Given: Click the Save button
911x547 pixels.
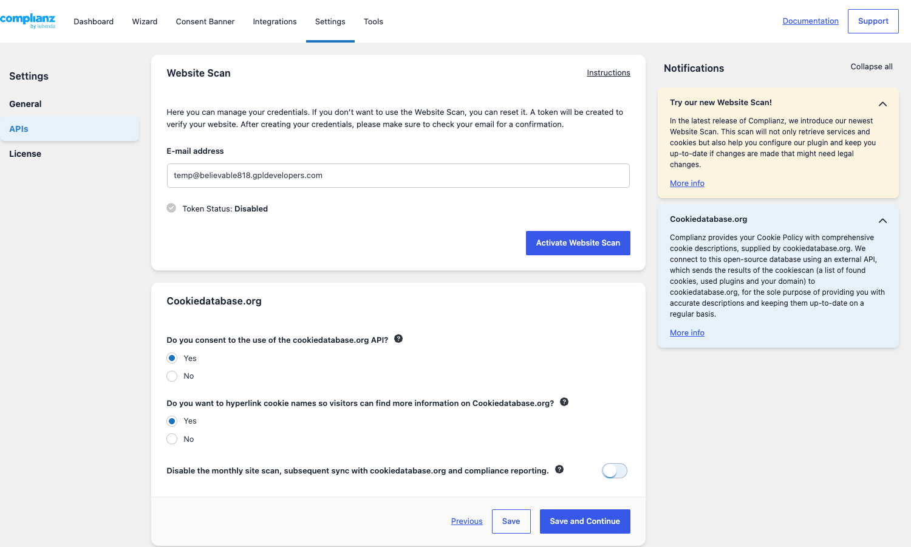Looking at the screenshot, I should (511, 521).
